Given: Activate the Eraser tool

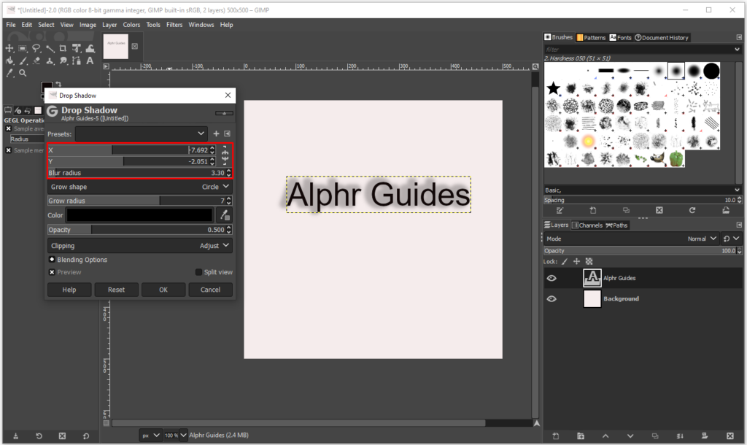Looking at the screenshot, I should point(36,61).
